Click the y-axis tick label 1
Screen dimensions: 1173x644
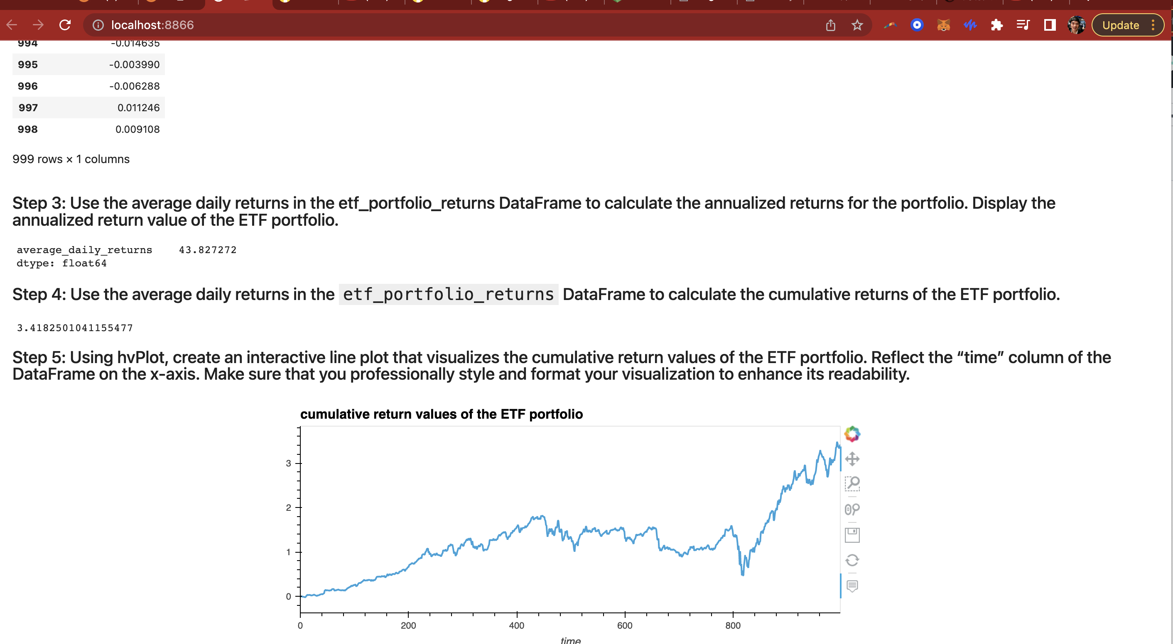click(288, 552)
